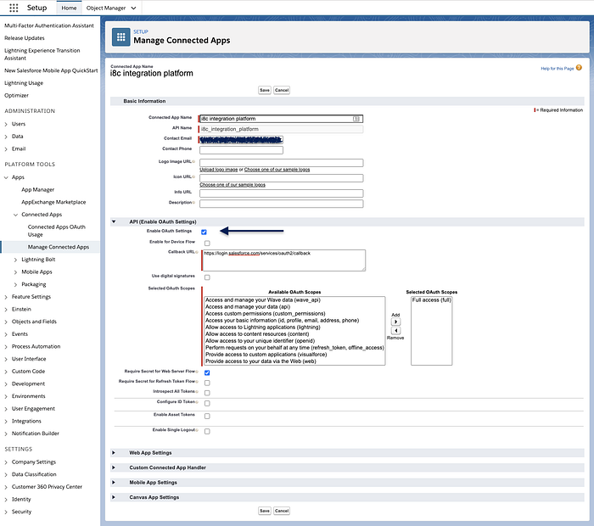Viewport: 594px width, 526px height.
Task: Toggle Require Secret for Web Server Flow
Action: click(207, 372)
